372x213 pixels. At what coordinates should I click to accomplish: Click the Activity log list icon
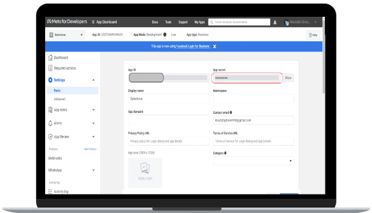pos(50,191)
